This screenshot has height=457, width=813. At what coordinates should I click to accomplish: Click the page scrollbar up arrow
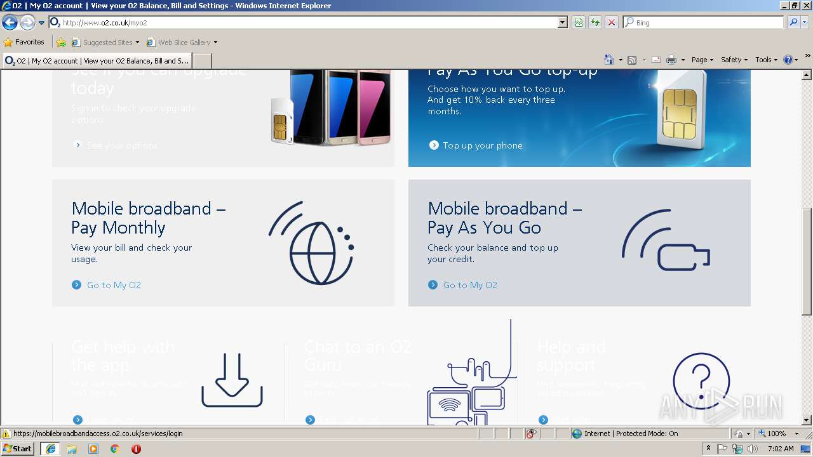[807, 76]
